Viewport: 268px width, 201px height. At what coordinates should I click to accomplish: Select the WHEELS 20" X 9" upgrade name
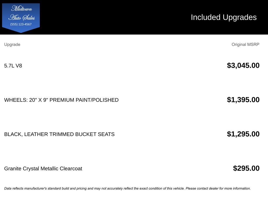61,100
